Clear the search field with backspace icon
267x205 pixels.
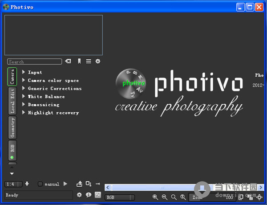[x=68, y=61]
